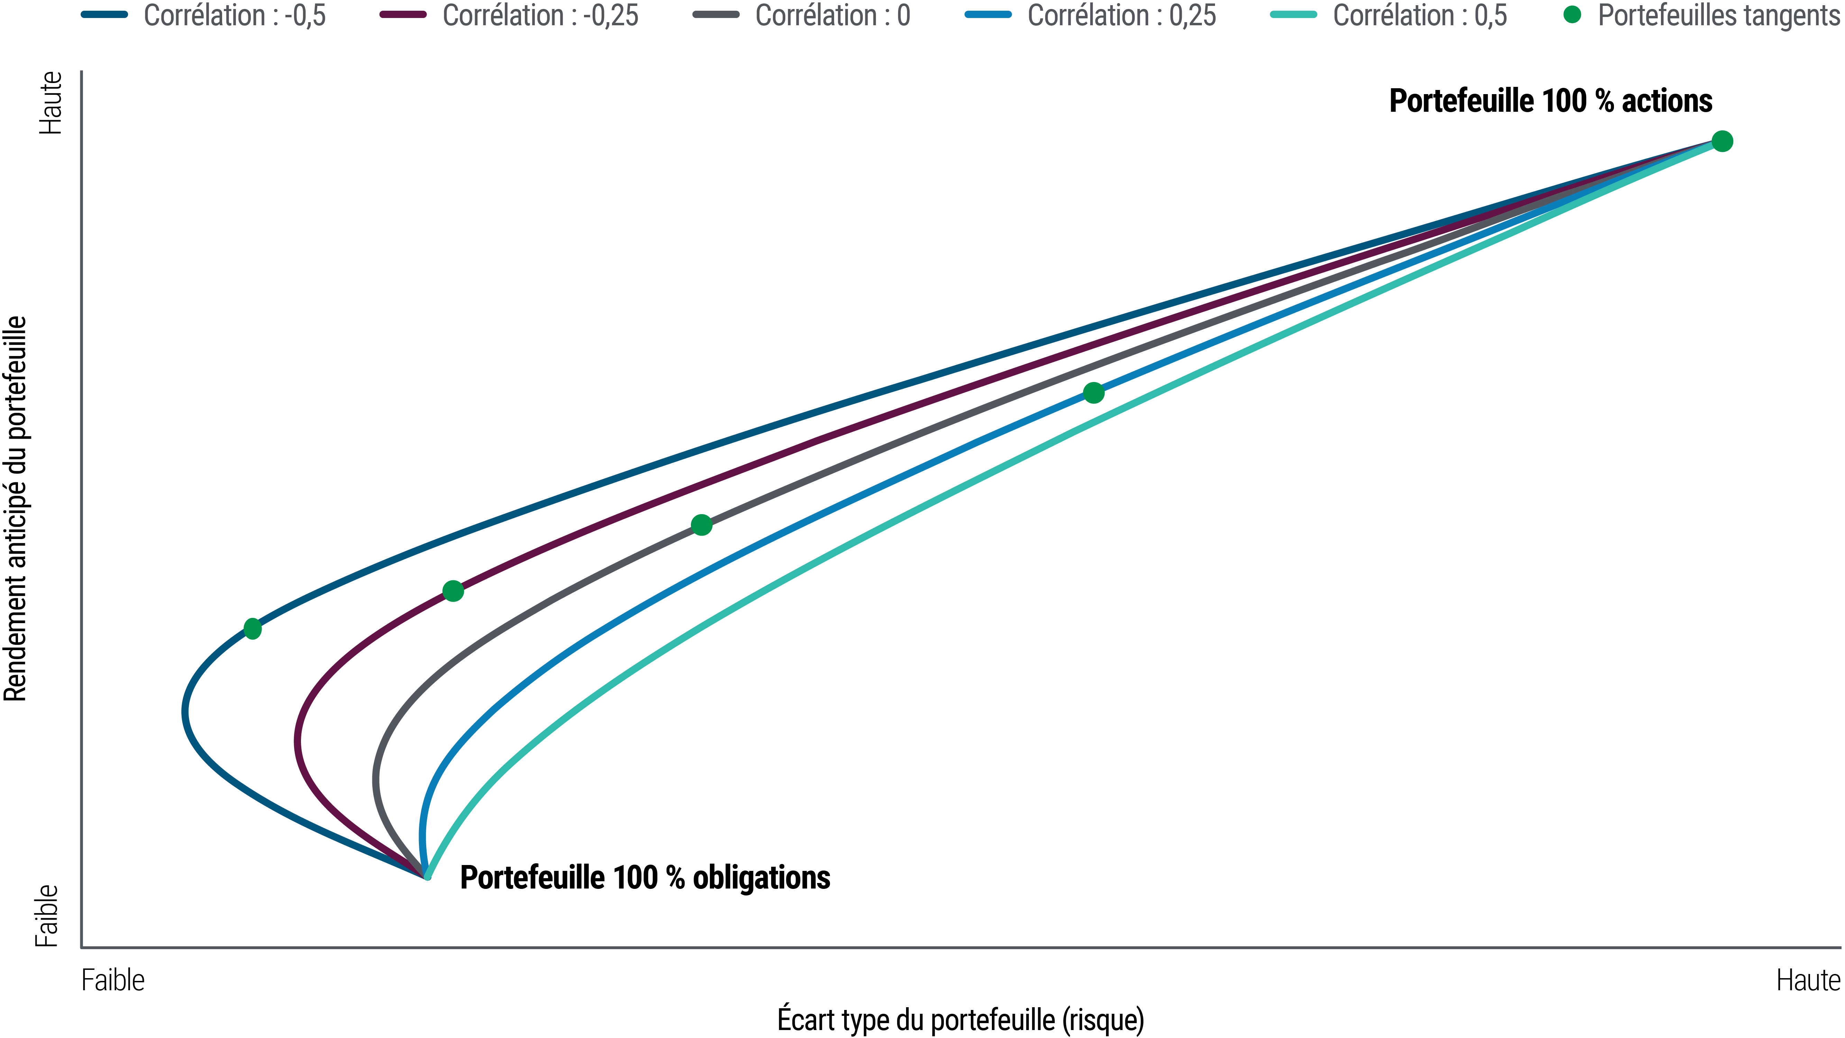Viewport: 1845px width, 1038px height.
Task: Click the tangent dot on the 0,25 correlation curve
Action: pyautogui.click(x=1094, y=393)
